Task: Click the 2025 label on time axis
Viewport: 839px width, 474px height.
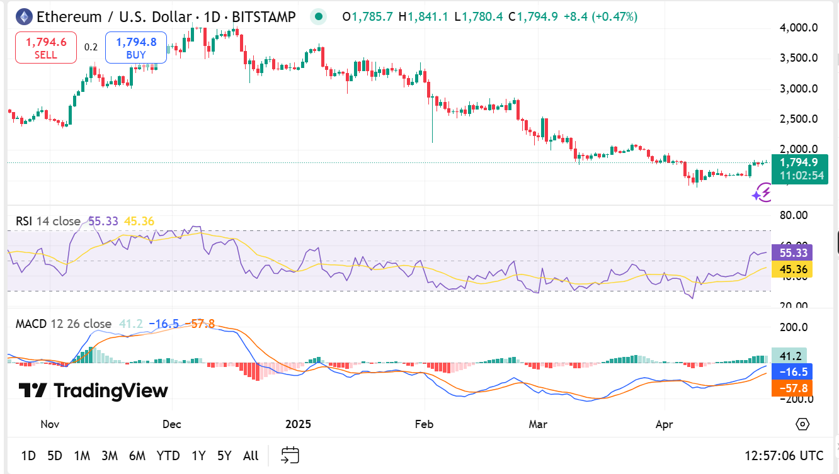Action: point(299,424)
